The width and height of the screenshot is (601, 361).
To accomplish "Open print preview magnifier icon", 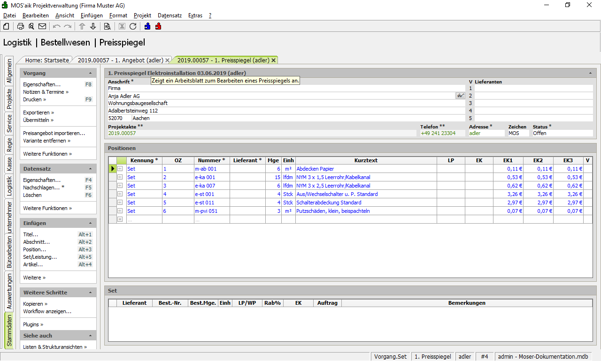I will pyautogui.click(x=31, y=26).
